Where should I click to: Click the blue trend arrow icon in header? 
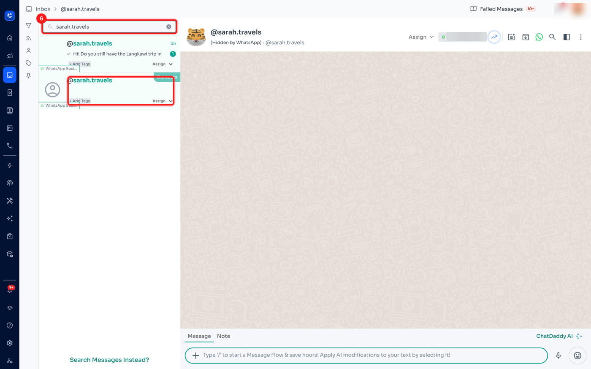[x=494, y=37]
